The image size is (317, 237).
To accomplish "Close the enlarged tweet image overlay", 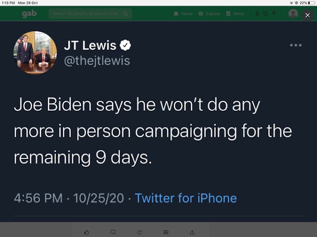I will tap(307, 15).
